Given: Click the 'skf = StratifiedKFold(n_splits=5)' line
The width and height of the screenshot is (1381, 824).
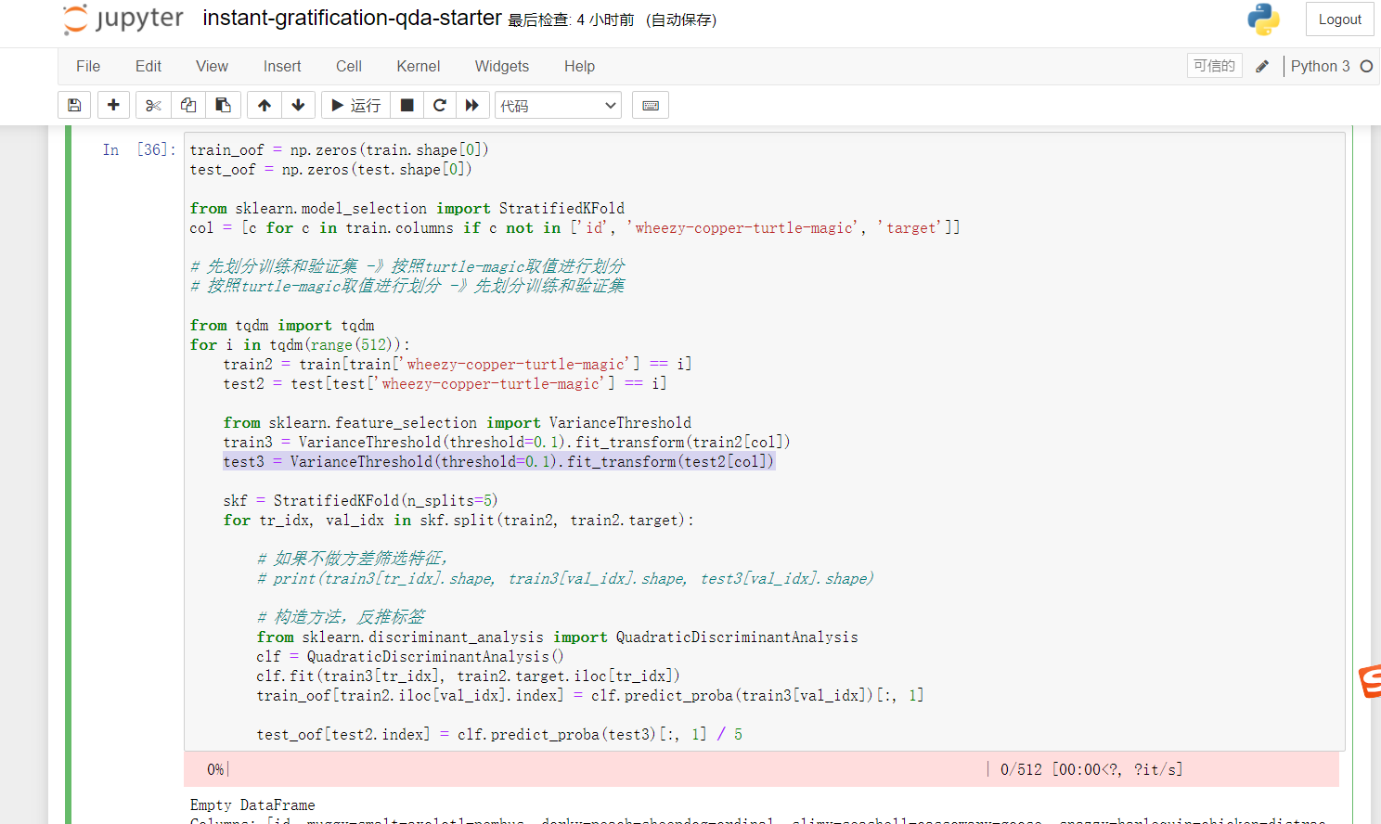Looking at the screenshot, I should pyautogui.click(x=360, y=500).
